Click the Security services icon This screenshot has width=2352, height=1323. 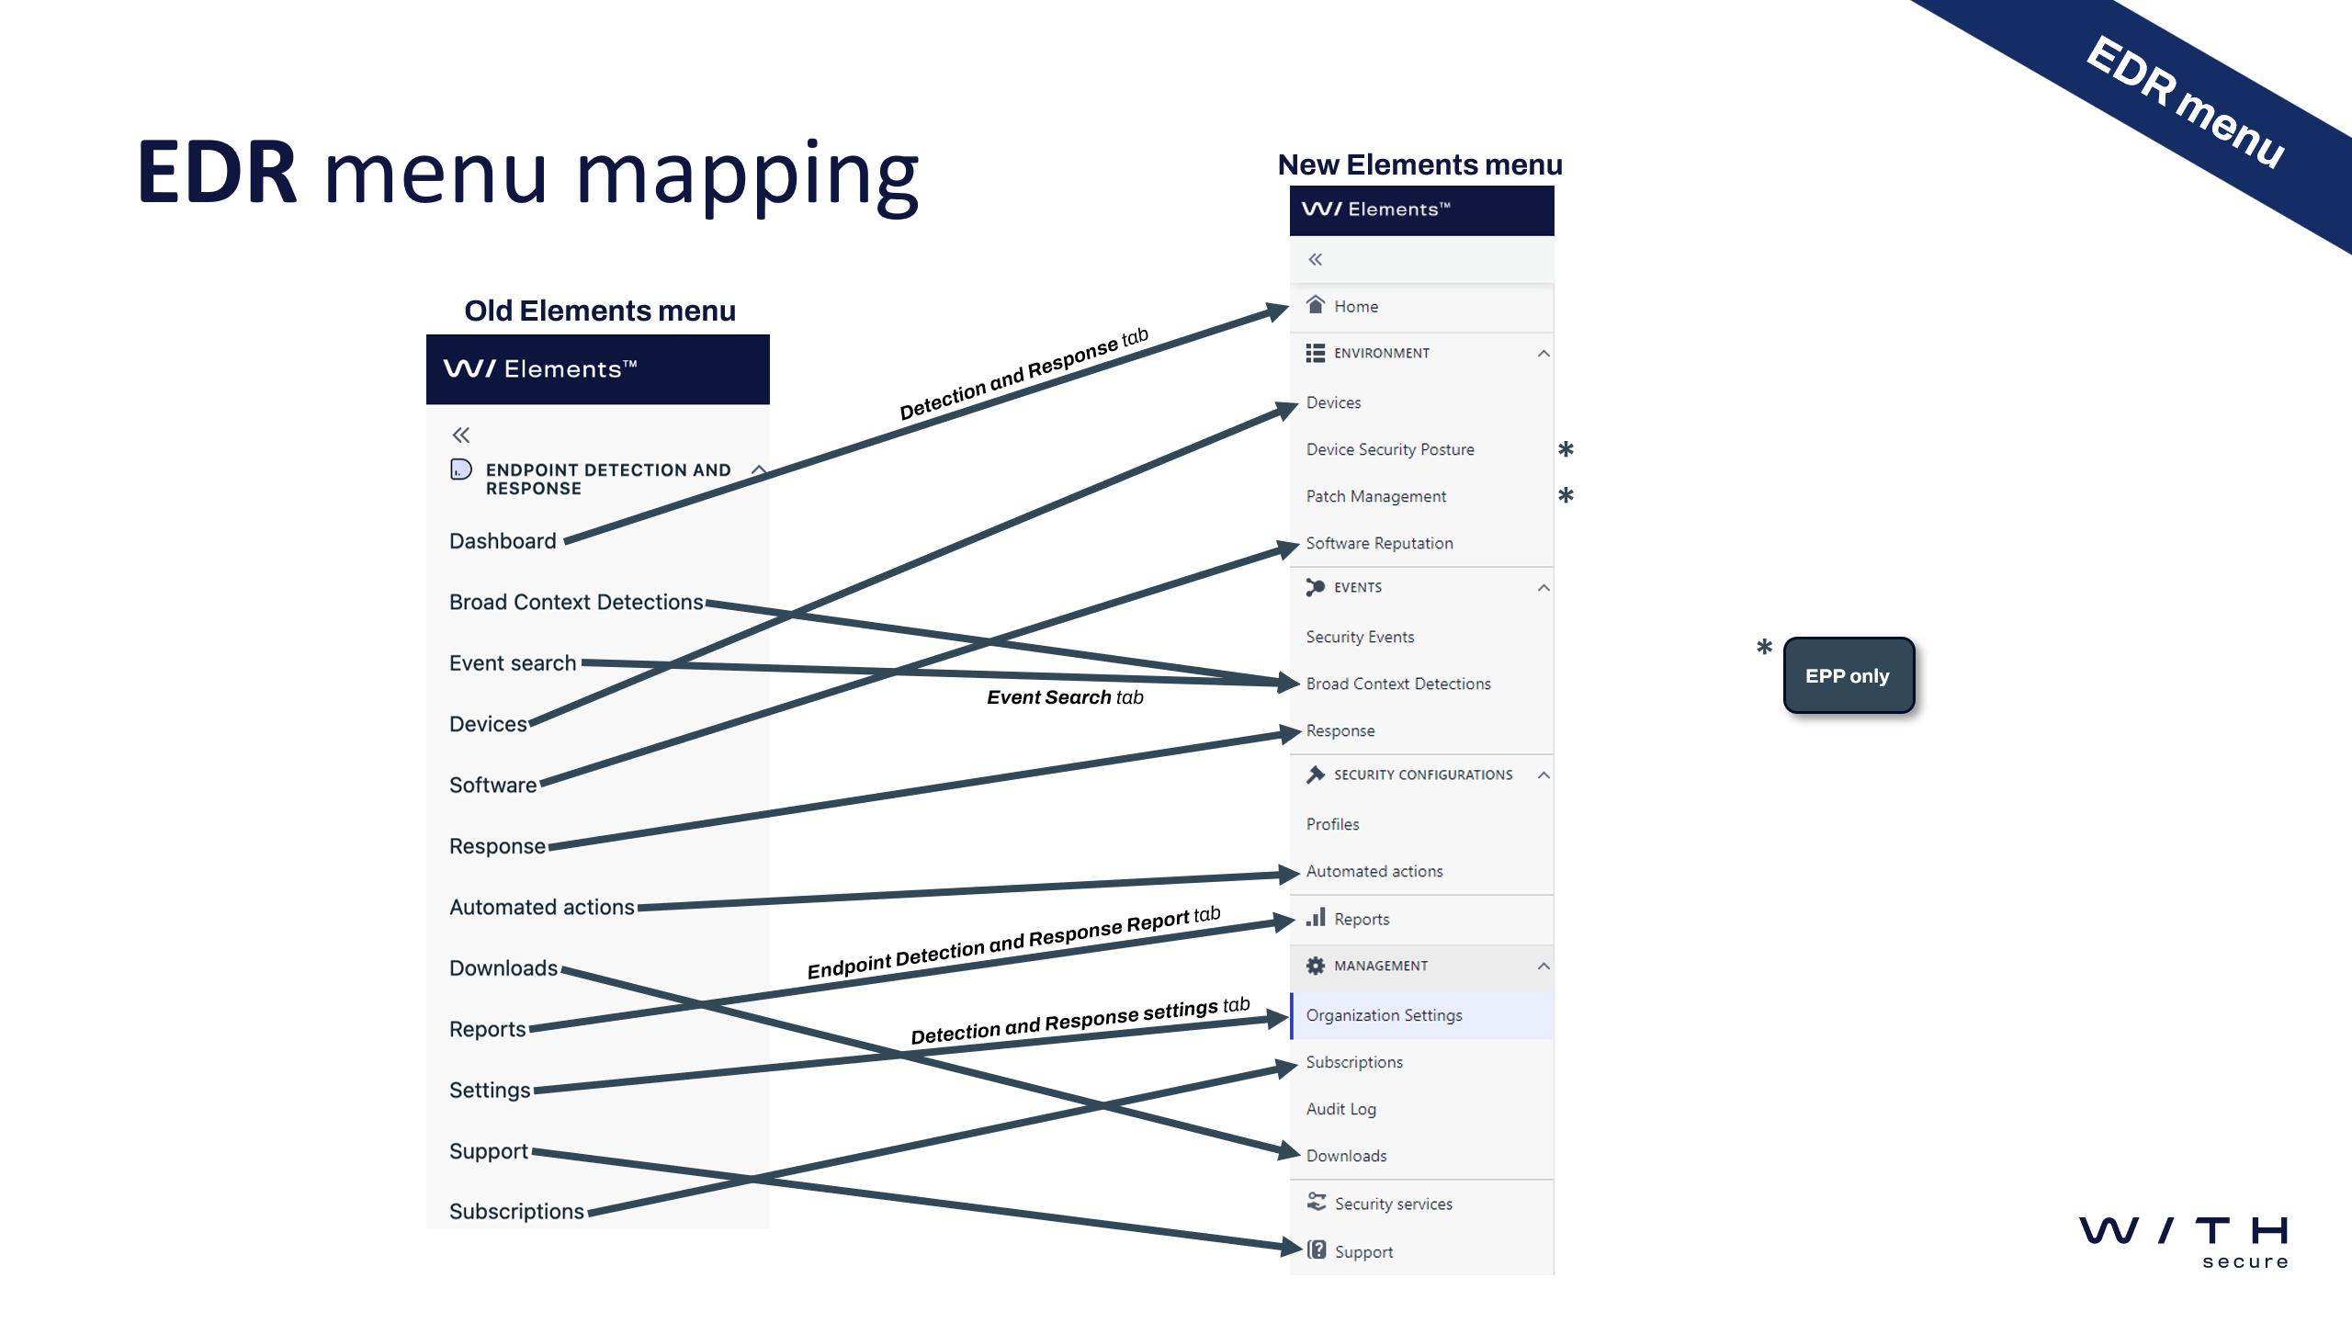(x=1316, y=1203)
